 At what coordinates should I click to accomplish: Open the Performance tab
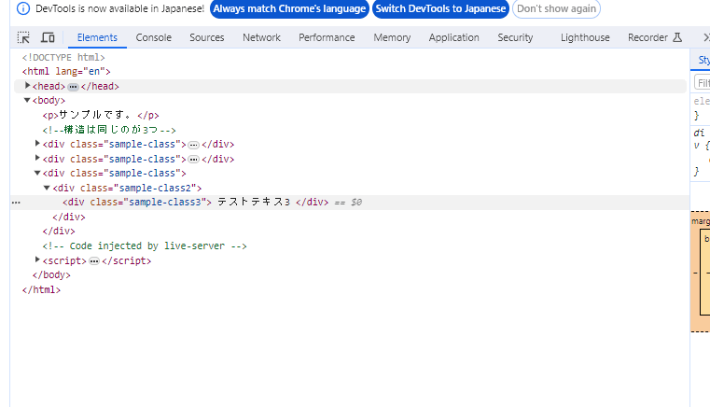(327, 37)
